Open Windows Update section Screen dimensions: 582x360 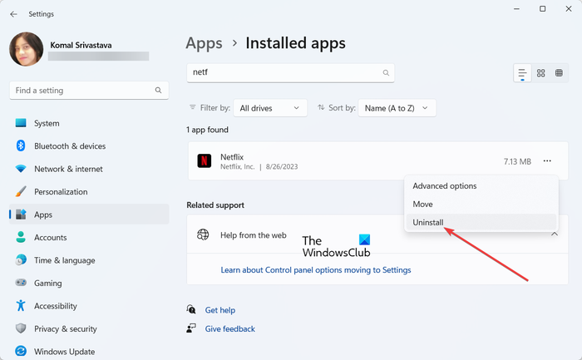pyautogui.click(x=65, y=352)
